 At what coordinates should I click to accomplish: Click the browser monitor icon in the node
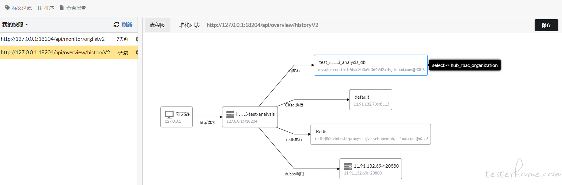(169, 115)
